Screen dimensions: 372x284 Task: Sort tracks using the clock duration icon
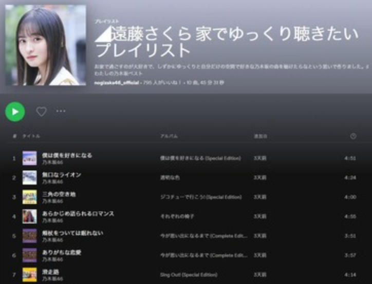click(x=354, y=136)
